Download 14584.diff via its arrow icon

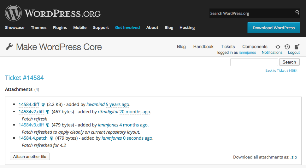(43, 105)
